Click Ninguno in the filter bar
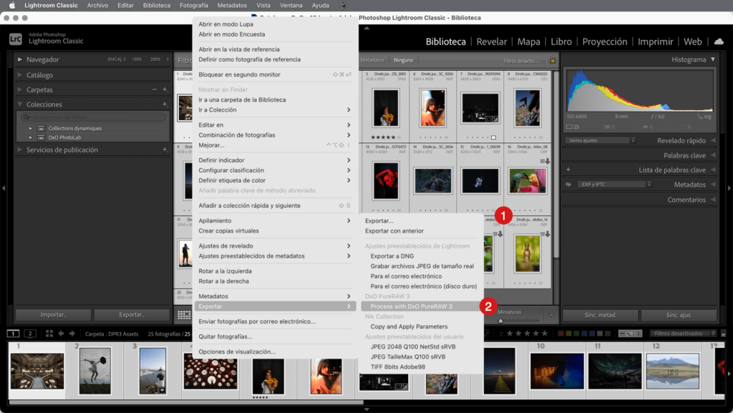 [x=404, y=60]
